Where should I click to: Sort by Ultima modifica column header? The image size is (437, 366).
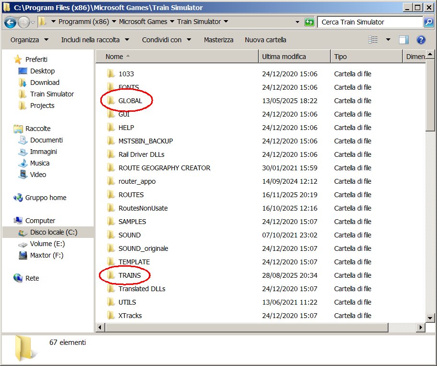294,57
